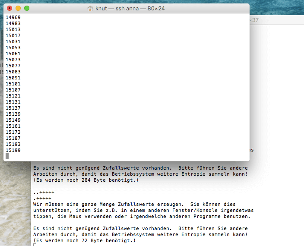Select the number 15077 in the terminal
Image resolution: width=304 pixels, height=246 pixels.
point(13,66)
